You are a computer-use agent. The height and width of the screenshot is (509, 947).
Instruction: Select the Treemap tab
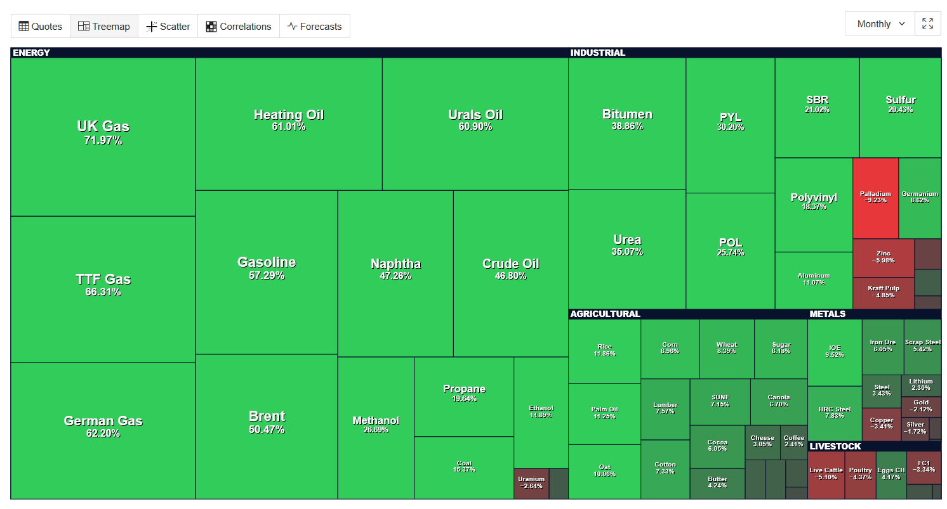[x=104, y=26]
